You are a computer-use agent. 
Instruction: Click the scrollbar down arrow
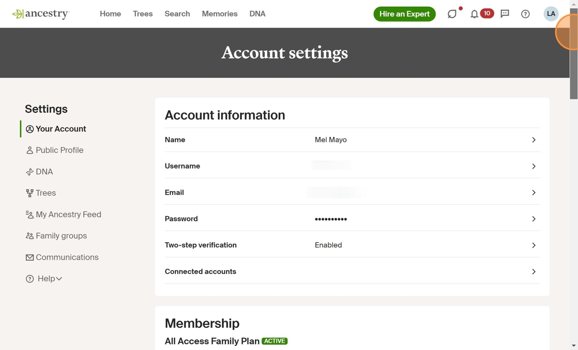(x=573, y=346)
